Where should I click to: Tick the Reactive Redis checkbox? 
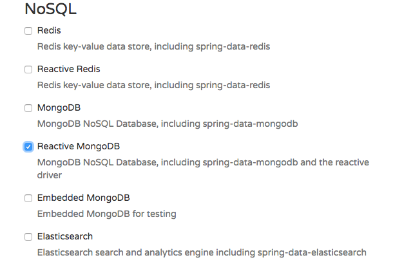pos(28,70)
